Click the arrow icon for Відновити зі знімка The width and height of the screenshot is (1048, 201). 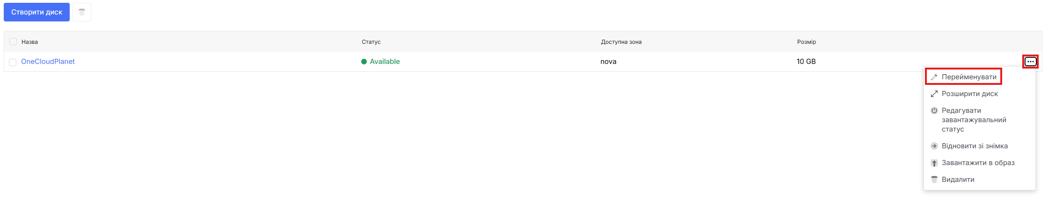[934, 146]
